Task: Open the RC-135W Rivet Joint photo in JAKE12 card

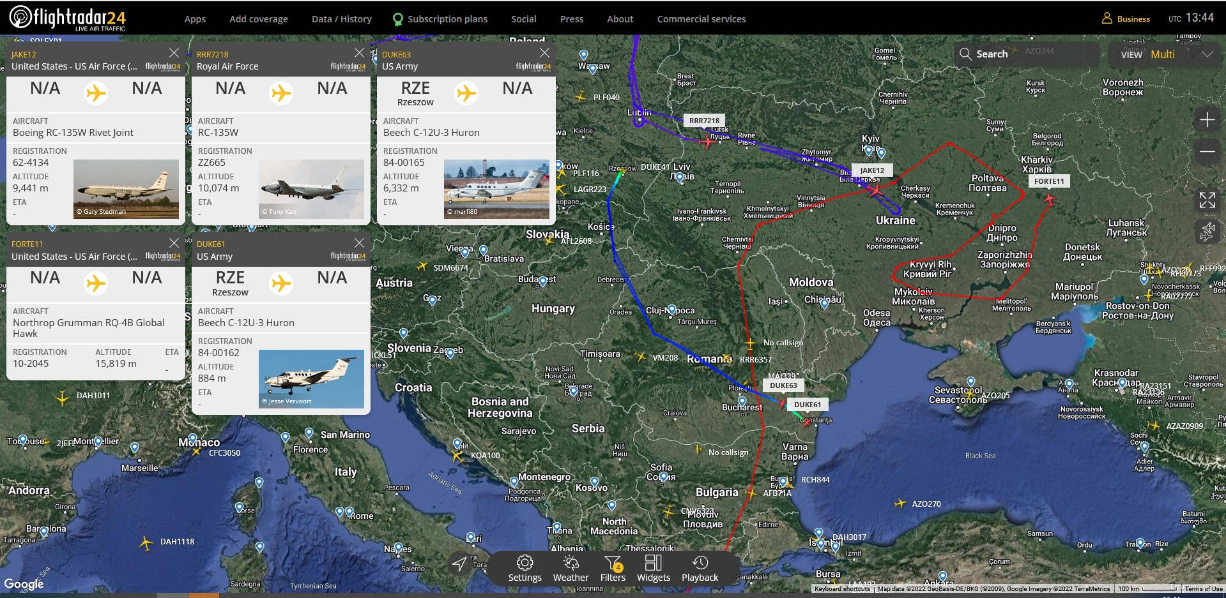Action: point(126,189)
